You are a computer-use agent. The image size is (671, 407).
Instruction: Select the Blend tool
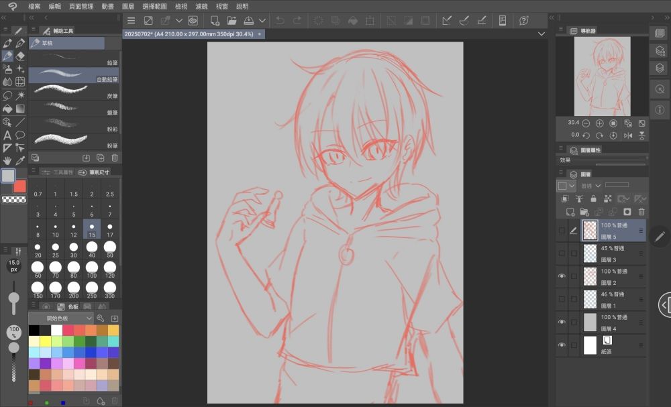click(x=7, y=82)
